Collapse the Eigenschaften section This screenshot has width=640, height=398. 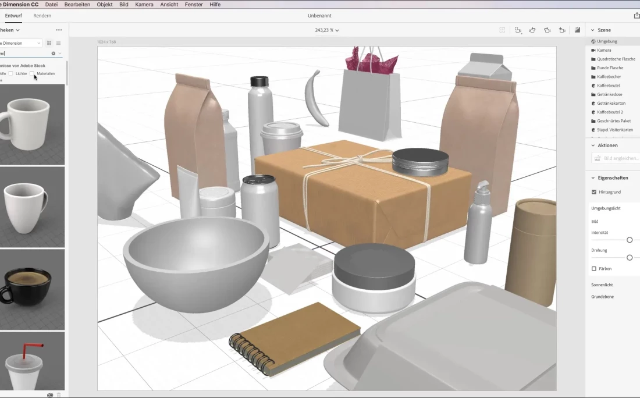[592, 177]
